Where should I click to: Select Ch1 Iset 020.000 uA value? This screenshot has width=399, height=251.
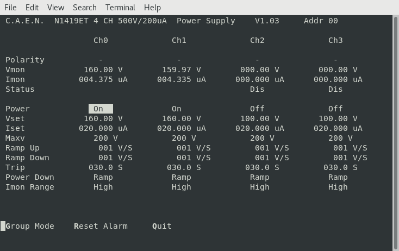coord(182,128)
